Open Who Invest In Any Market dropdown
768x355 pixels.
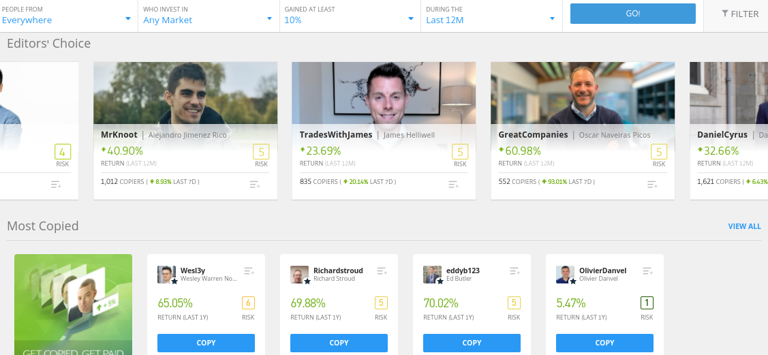(209, 16)
